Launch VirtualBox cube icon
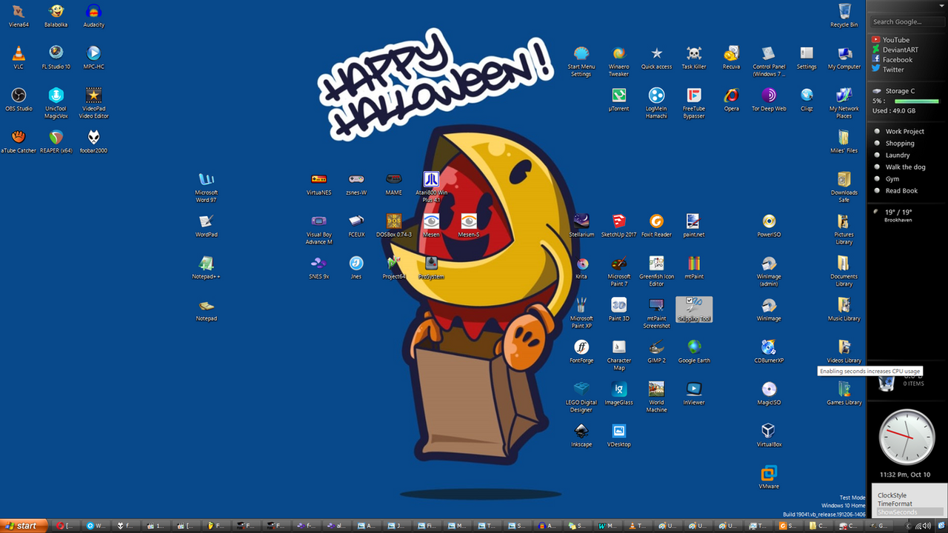 pos(769,435)
